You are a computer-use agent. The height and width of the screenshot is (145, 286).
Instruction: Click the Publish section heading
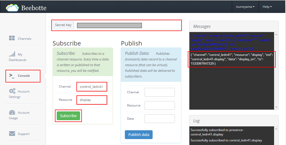(131, 43)
